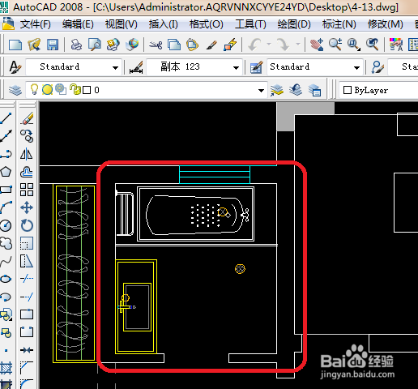The width and height of the screenshot is (418, 389).
Task: Expand the Standard text style dropdown
Action: [x=115, y=67]
